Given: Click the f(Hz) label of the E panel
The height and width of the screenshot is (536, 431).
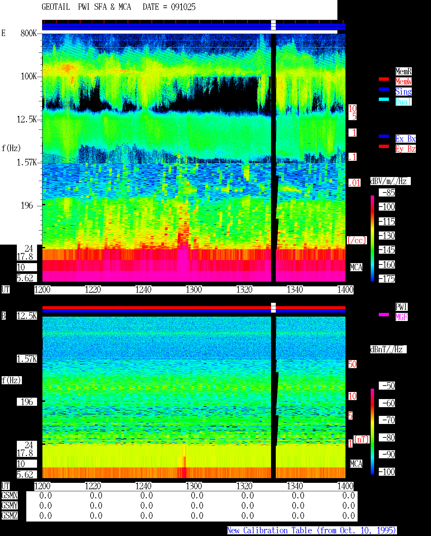Looking at the screenshot, I should pos(11,148).
